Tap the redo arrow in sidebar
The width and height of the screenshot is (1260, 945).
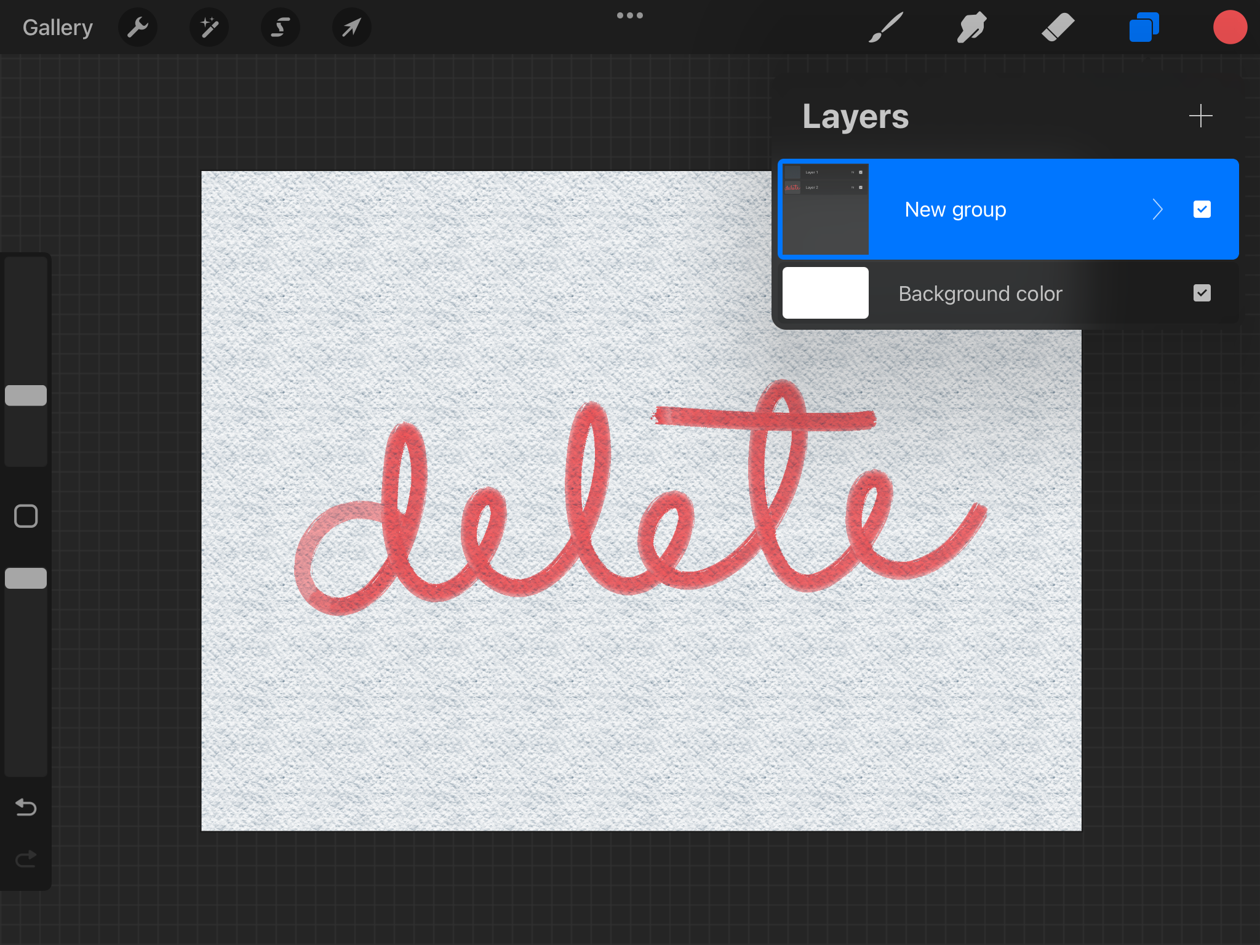[x=26, y=858]
